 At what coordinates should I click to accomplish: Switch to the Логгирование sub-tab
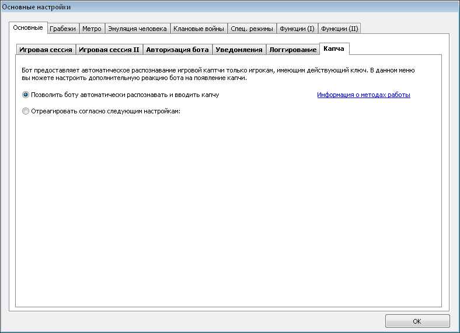pos(293,50)
